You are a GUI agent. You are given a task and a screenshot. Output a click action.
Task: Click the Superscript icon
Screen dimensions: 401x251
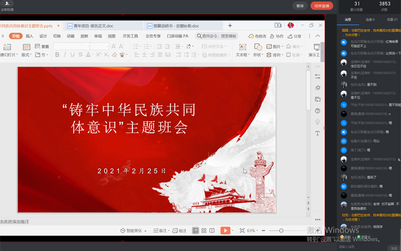[x=98, y=55]
